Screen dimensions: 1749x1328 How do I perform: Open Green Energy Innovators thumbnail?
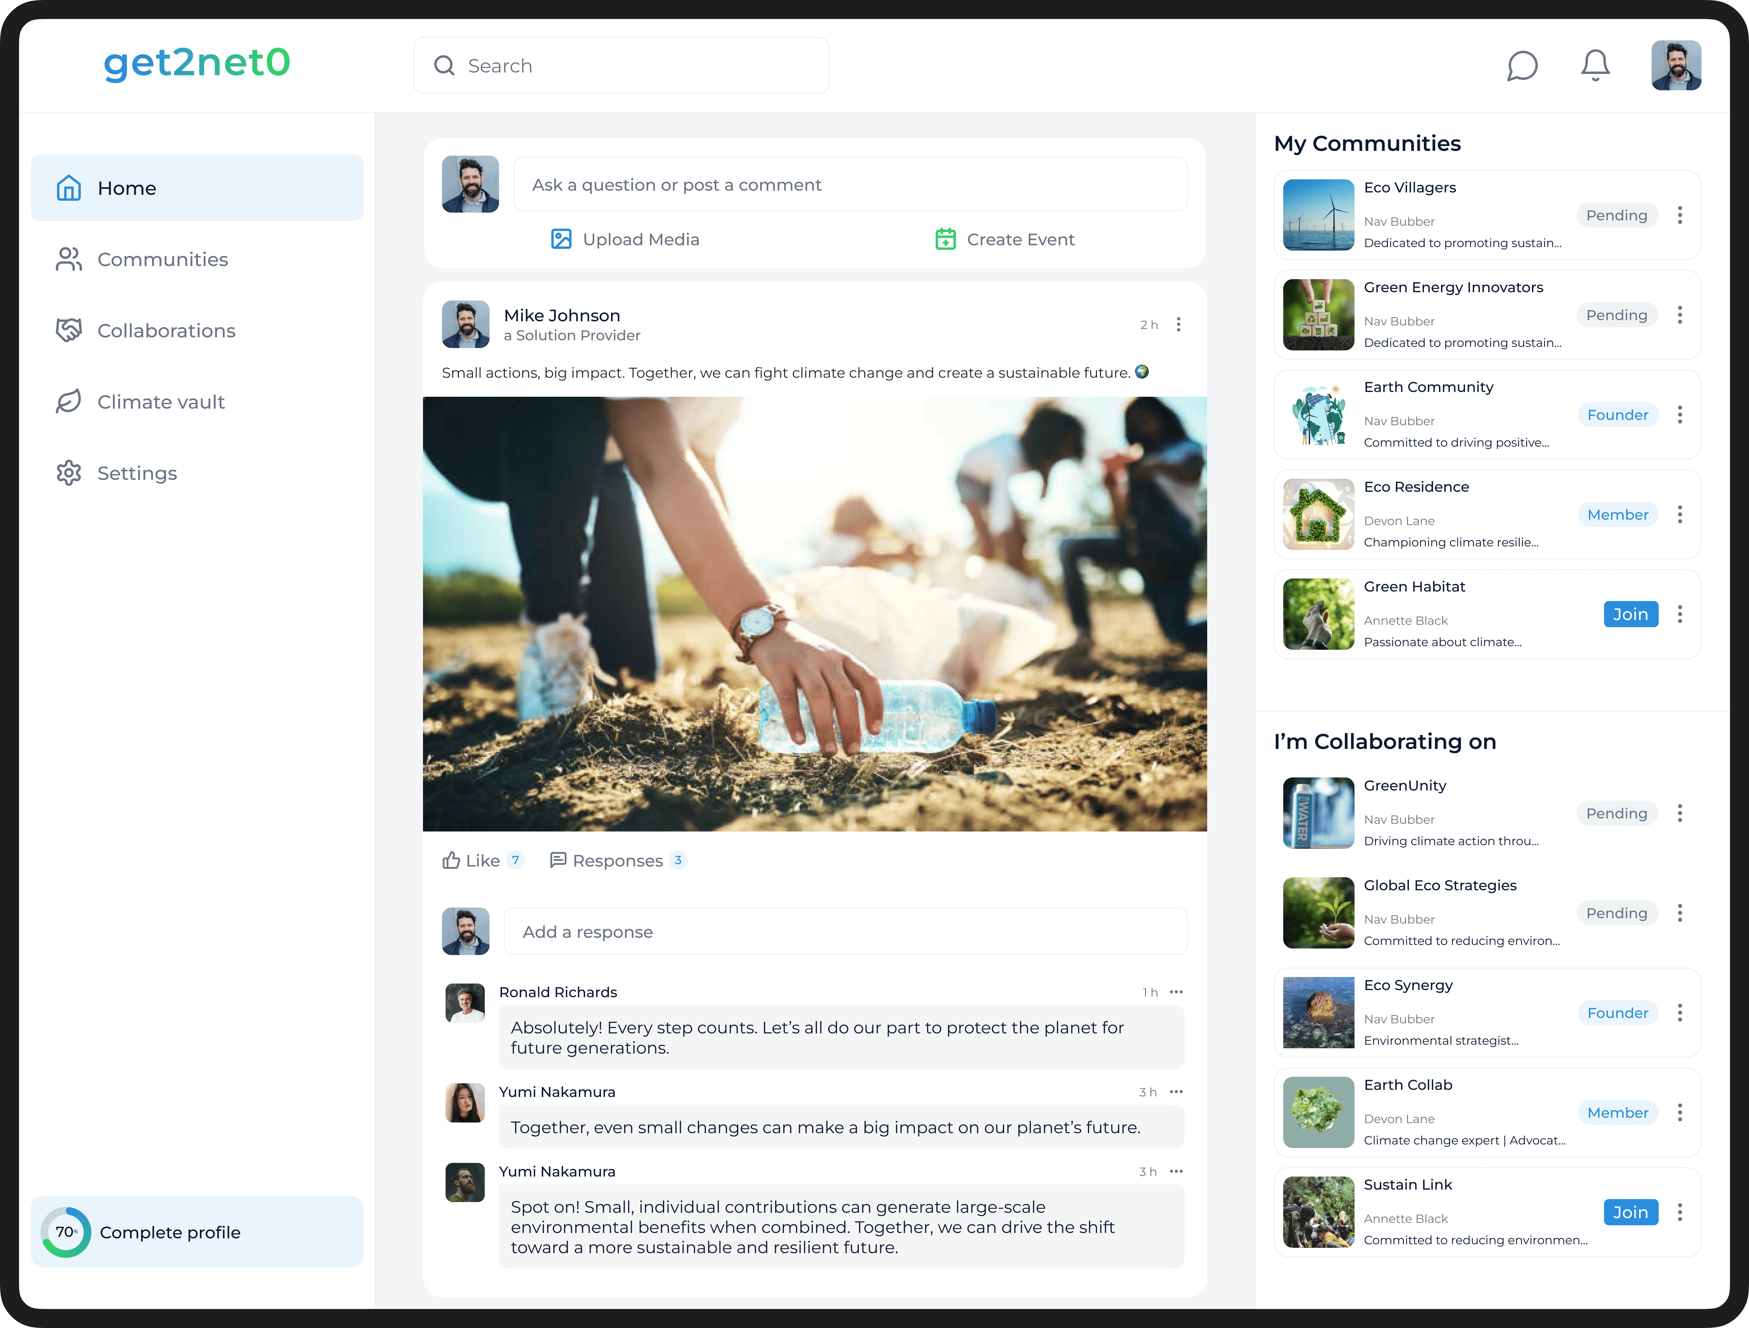pos(1319,314)
